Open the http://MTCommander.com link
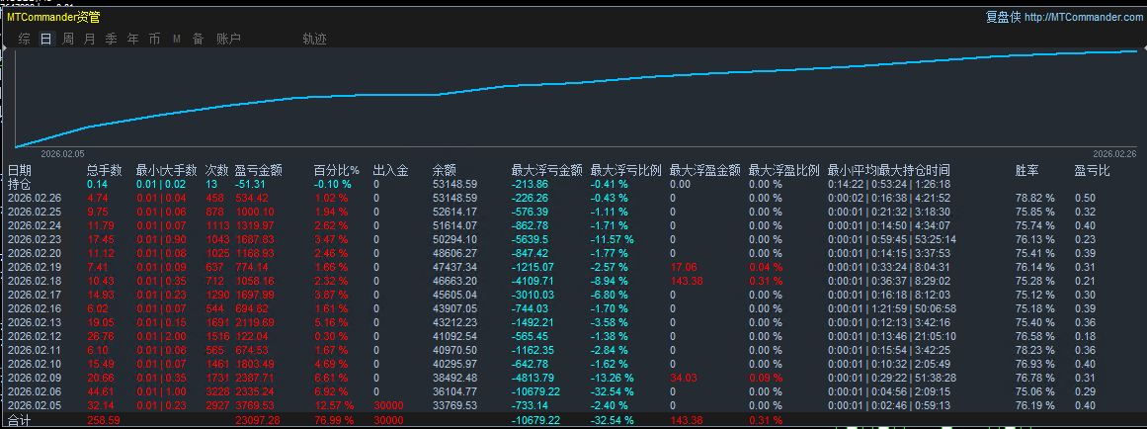Viewport: 1147px width, 429px height. [x=1083, y=17]
